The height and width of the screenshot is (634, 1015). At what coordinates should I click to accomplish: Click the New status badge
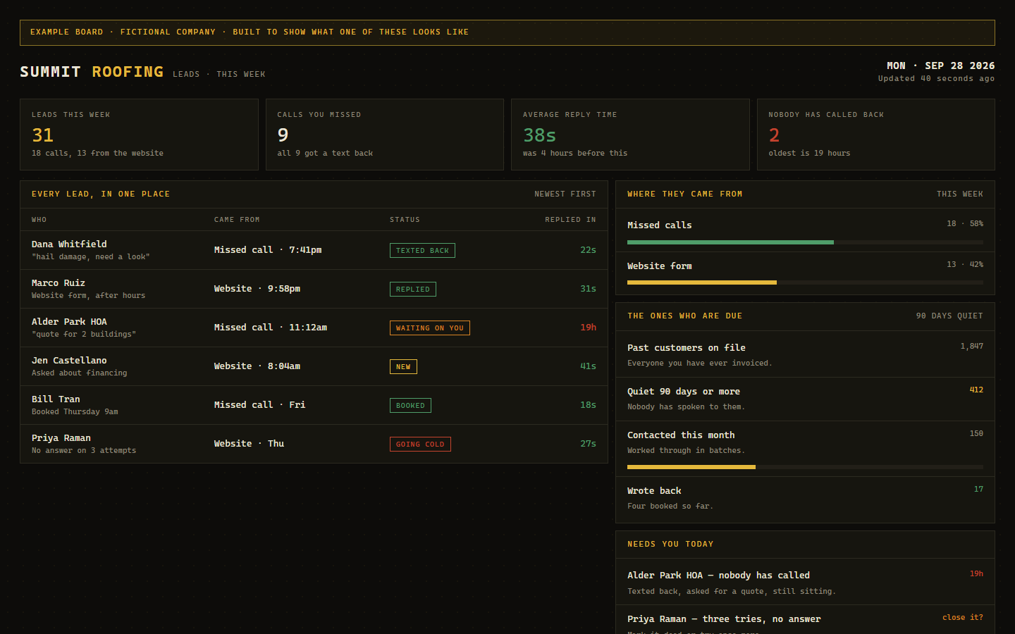pos(403,366)
